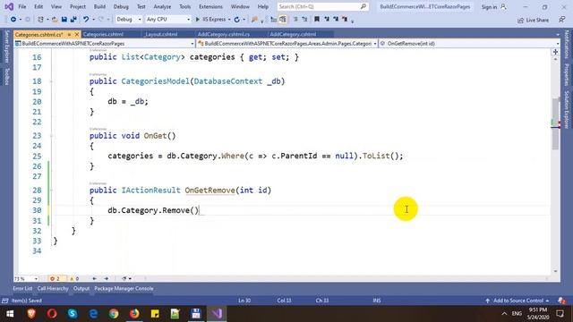The height and width of the screenshot is (322, 573).
Task: Navigate to the next issue arrow
Action: tap(106, 278)
